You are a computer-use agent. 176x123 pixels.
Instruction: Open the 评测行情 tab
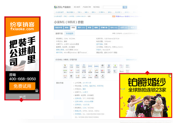tap(104, 28)
